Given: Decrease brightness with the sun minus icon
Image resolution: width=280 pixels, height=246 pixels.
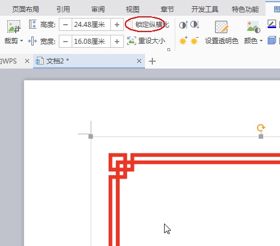Looking at the screenshot, I should click(194, 40).
